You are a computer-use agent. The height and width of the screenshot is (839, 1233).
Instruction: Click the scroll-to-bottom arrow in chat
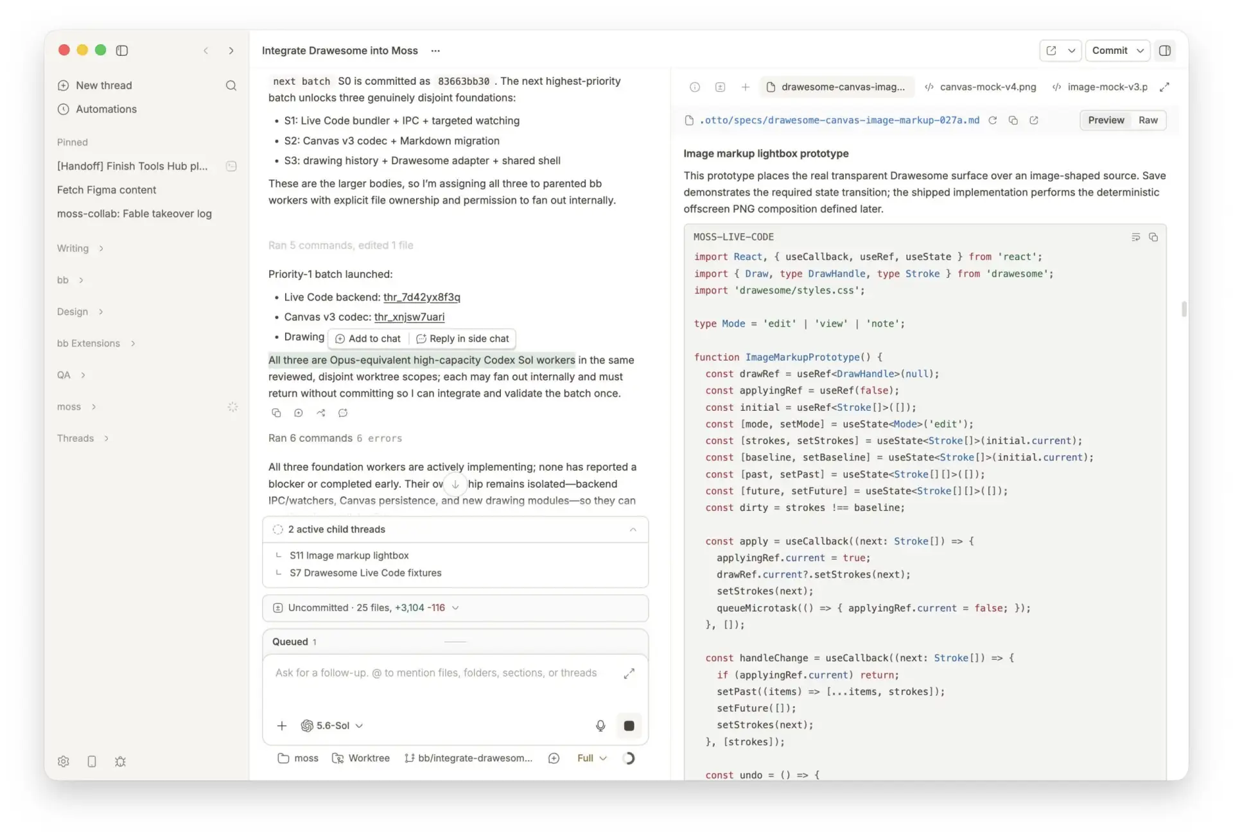pyautogui.click(x=455, y=484)
